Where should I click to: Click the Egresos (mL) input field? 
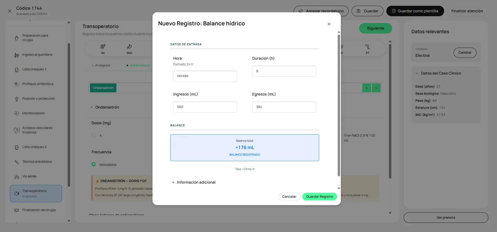[284, 107]
